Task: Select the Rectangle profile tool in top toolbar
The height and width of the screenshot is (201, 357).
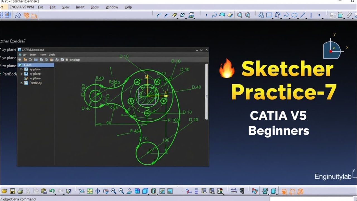Action: coord(269,15)
